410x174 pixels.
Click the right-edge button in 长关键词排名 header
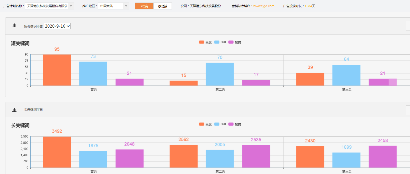(408, 110)
